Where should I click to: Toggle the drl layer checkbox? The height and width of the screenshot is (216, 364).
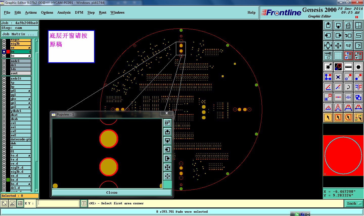pyautogui.click(x=4, y=65)
